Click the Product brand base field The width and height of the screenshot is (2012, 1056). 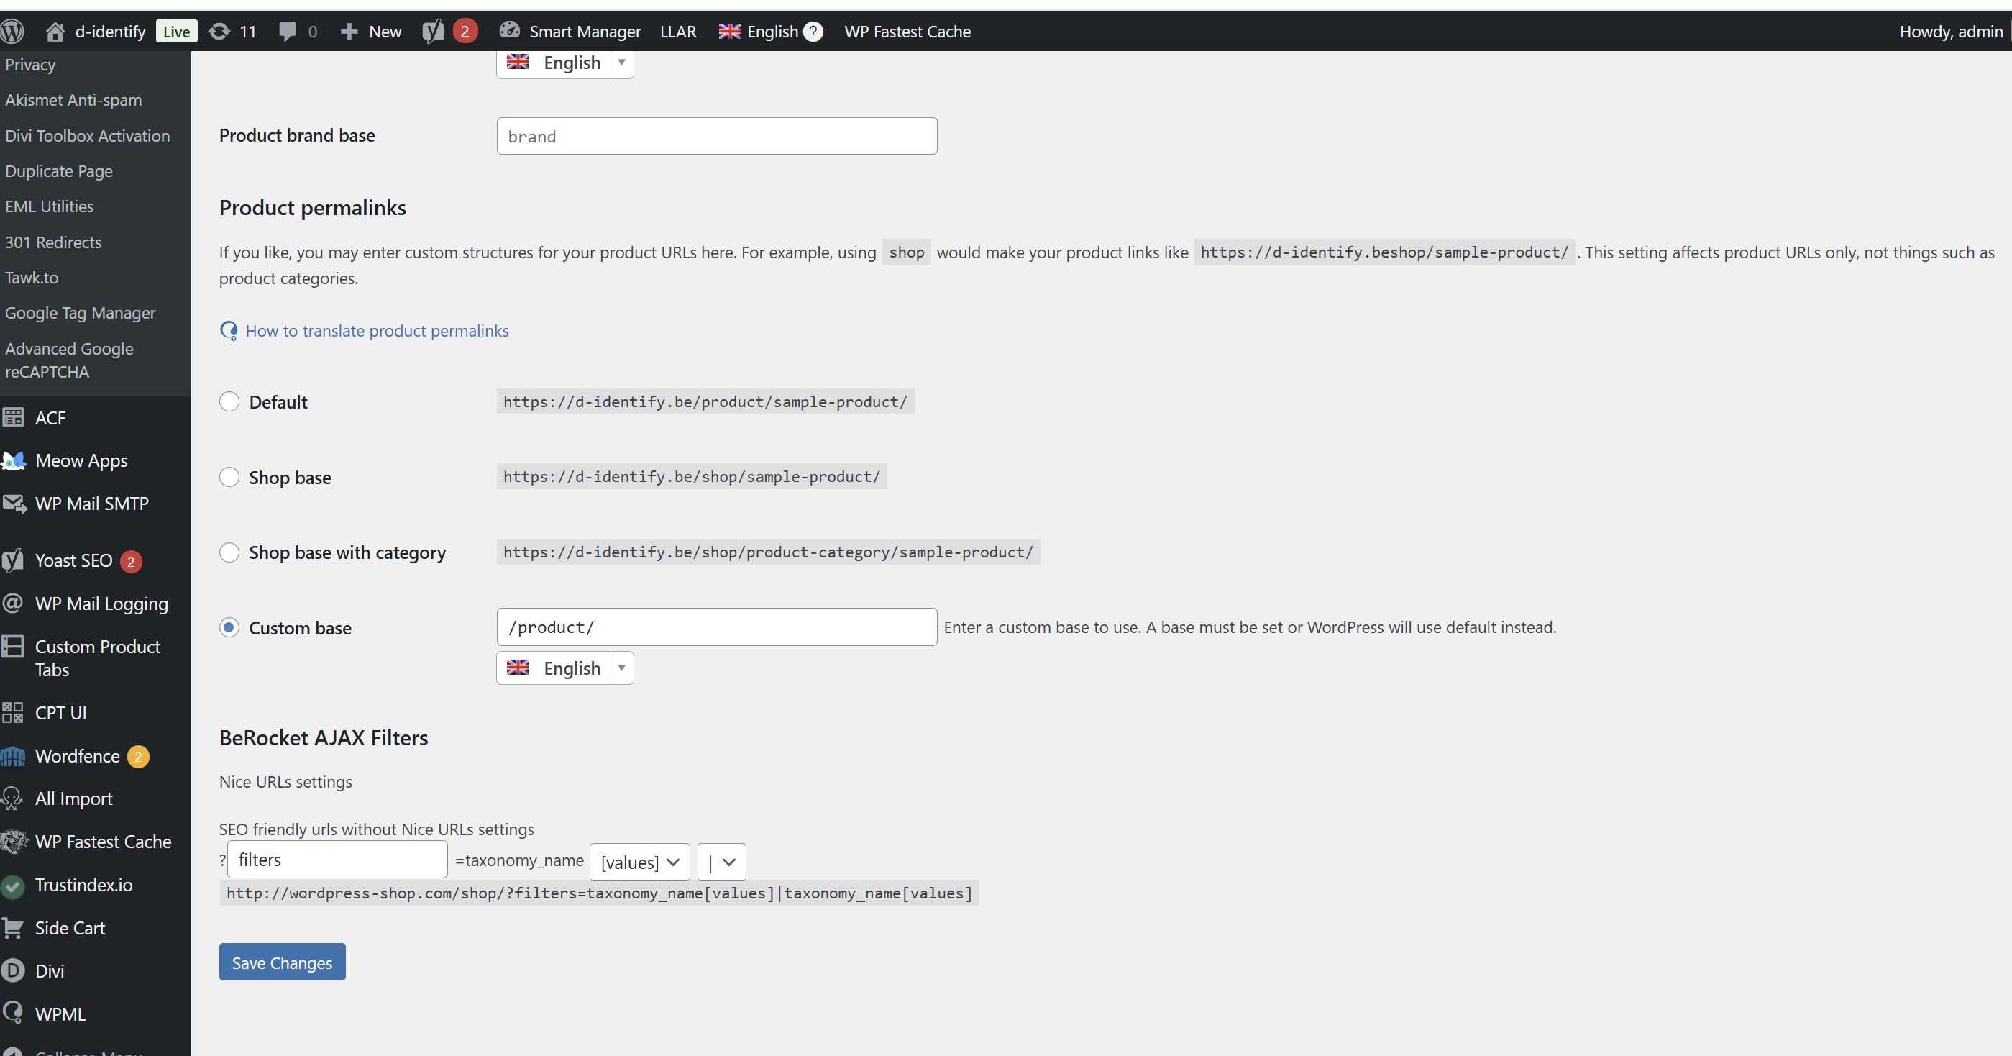pyautogui.click(x=716, y=136)
